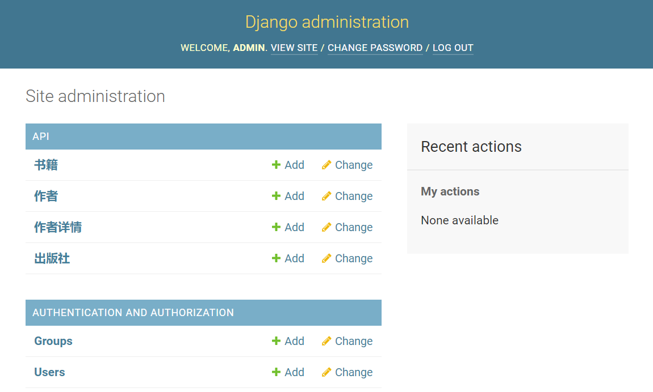Open the Groups model list
The width and height of the screenshot is (653, 392).
[53, 341]
